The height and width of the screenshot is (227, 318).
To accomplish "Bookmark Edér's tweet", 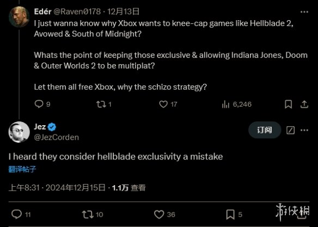I will (x=288, y=105).
